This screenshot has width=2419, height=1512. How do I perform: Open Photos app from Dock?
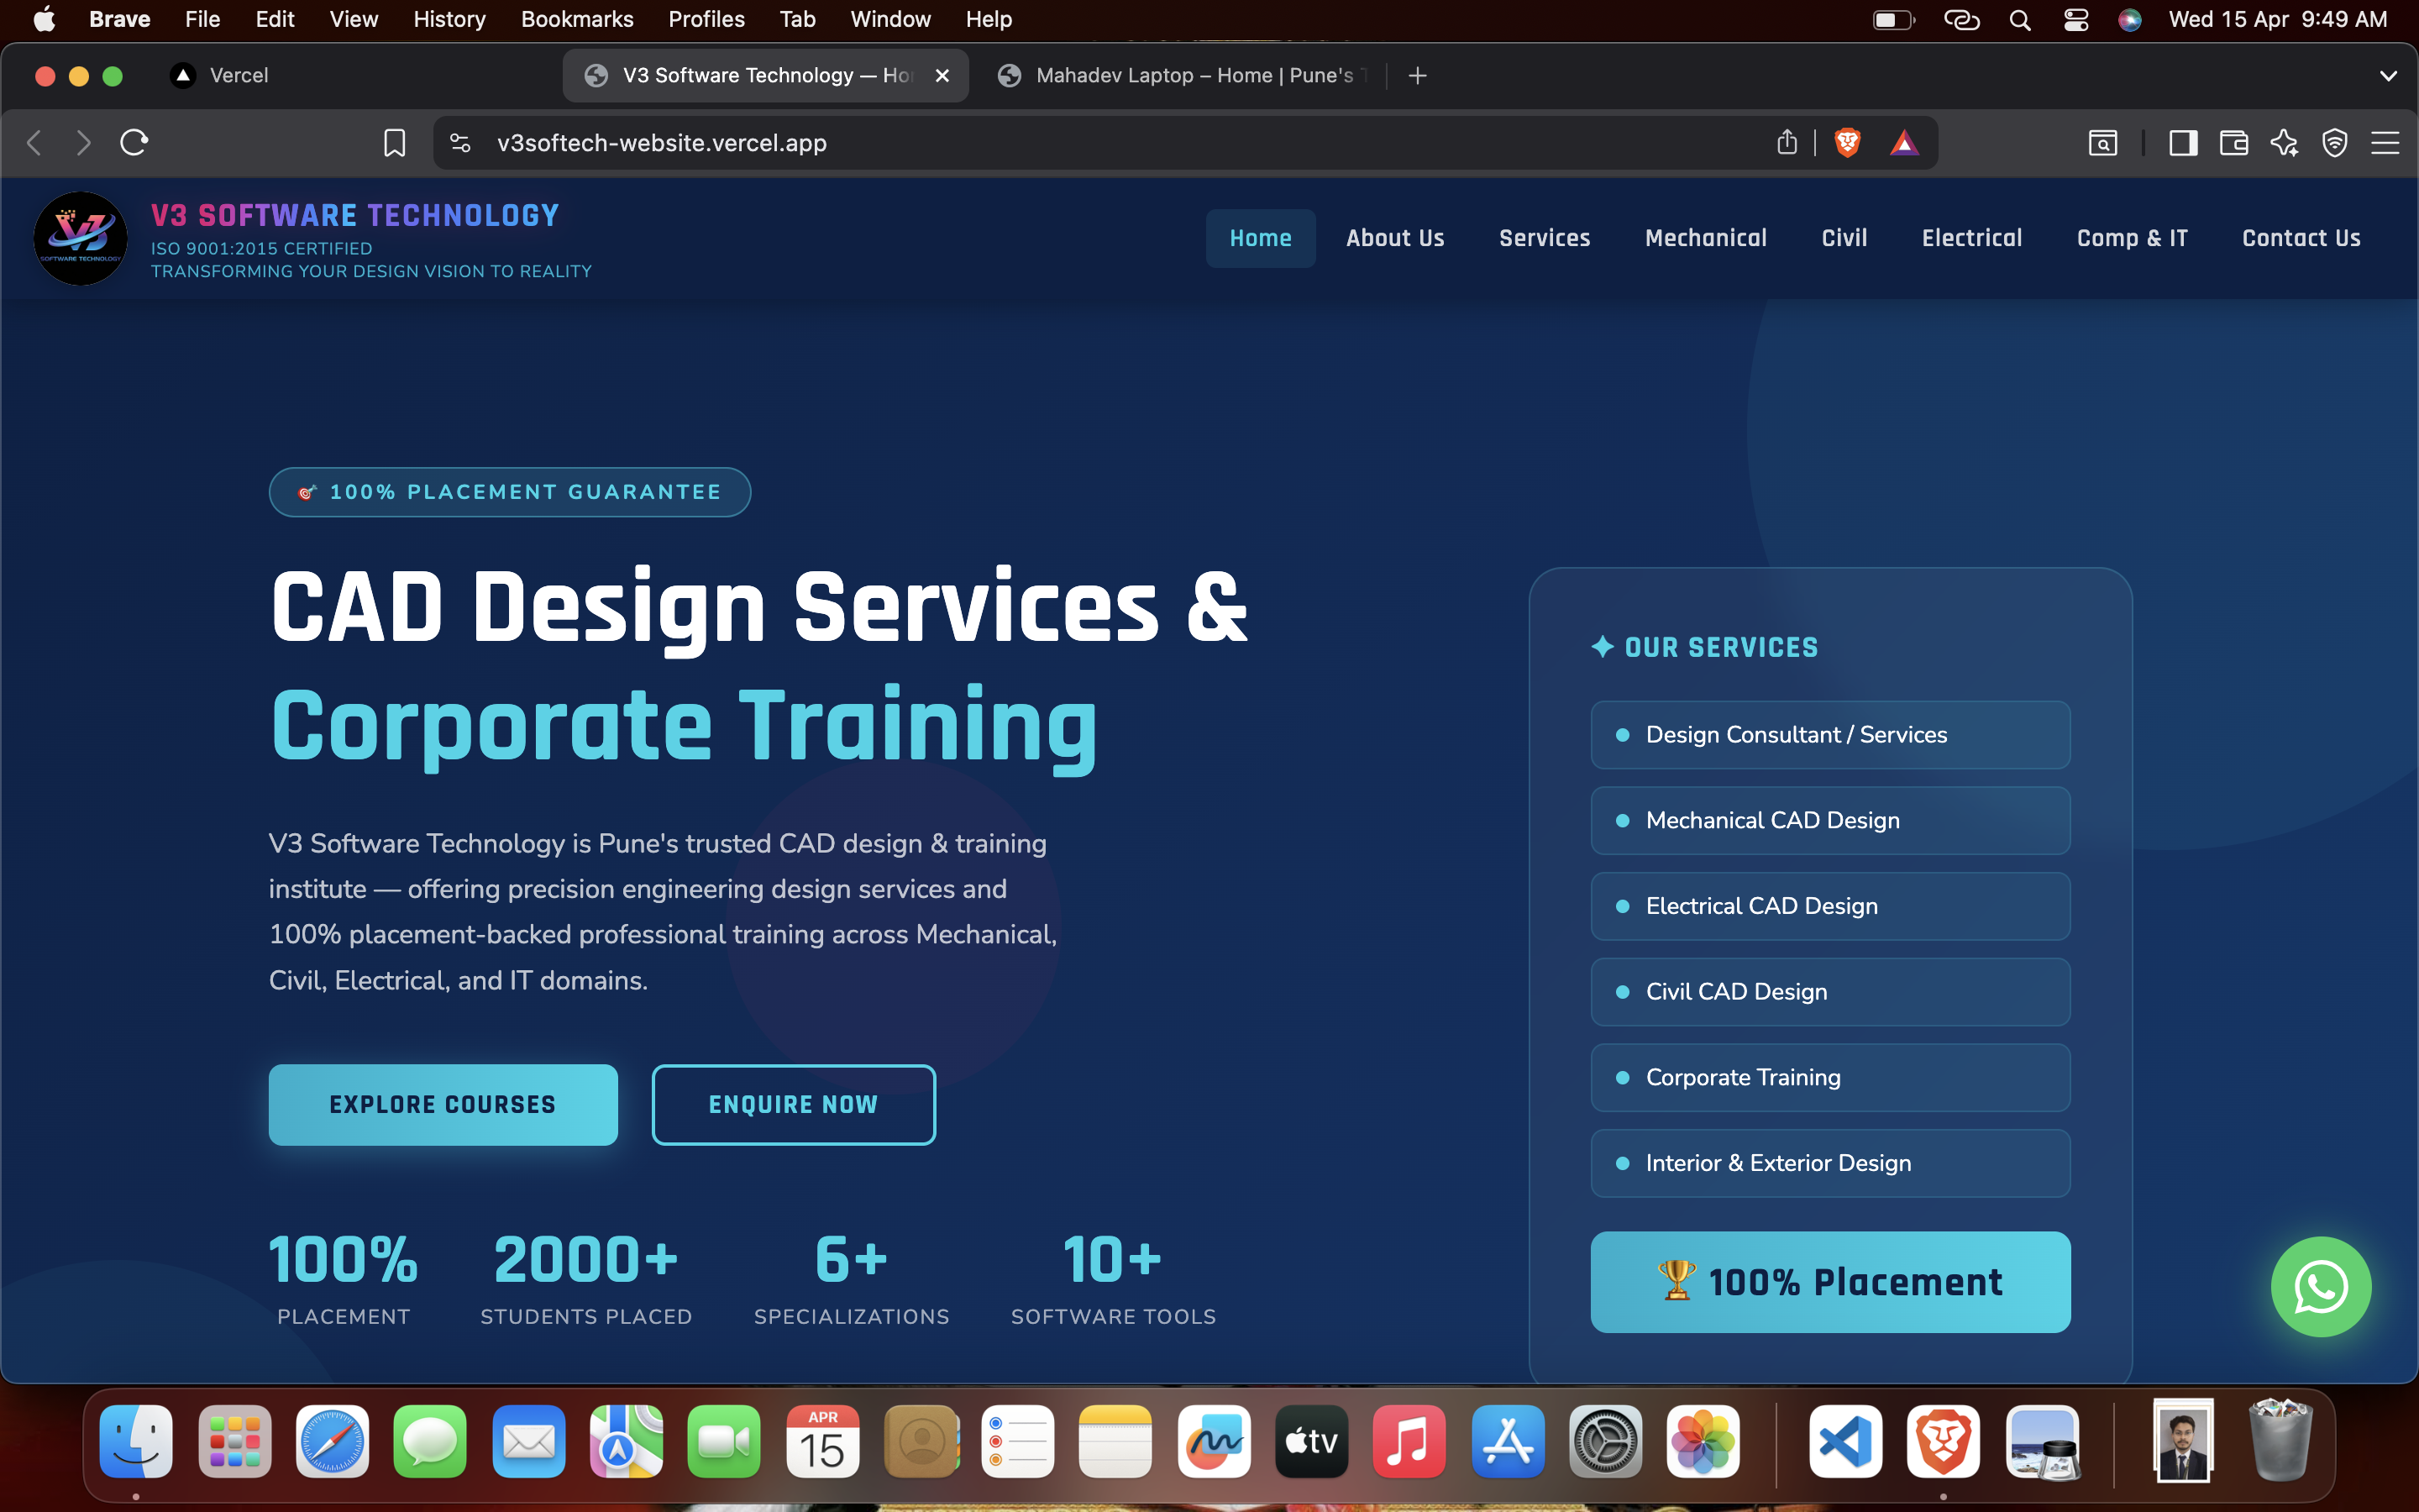(x=1703, y=1441)
